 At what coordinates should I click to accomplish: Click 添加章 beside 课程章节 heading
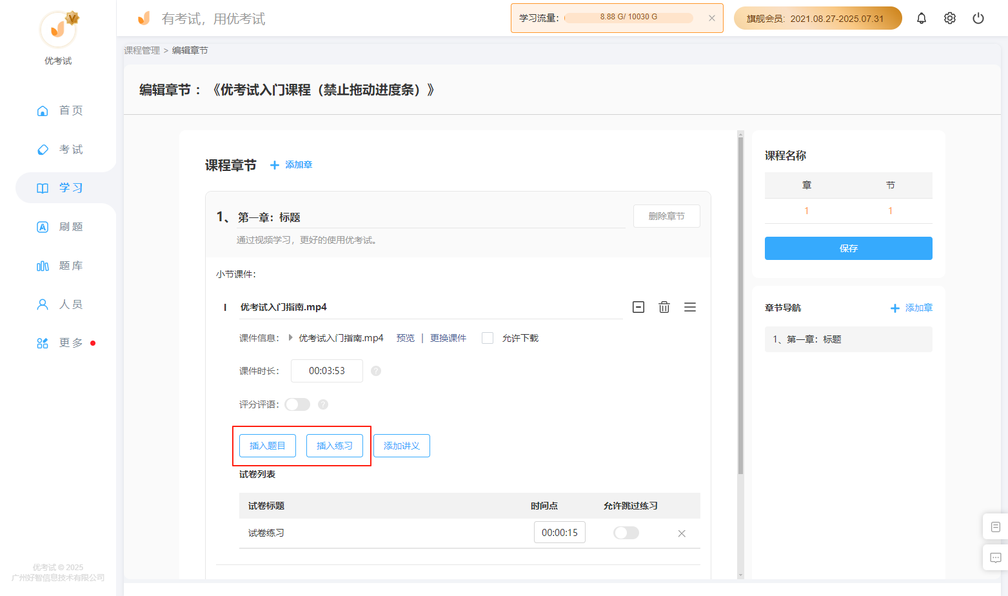click(x=291, y=165)
